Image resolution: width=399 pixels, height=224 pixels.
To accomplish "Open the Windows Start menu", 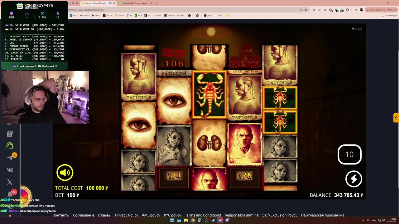I will [172, 220].
